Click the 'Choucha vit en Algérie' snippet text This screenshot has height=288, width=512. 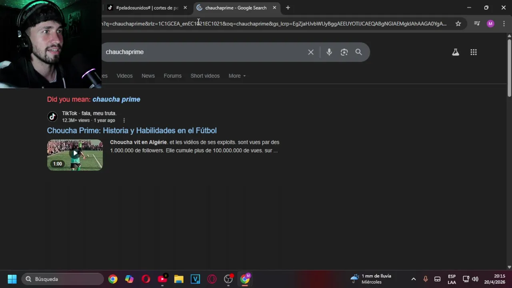(138, 142)
